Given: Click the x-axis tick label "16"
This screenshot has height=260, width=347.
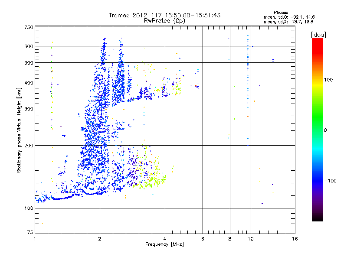Looking at the screenshot, I should (295, 239).
